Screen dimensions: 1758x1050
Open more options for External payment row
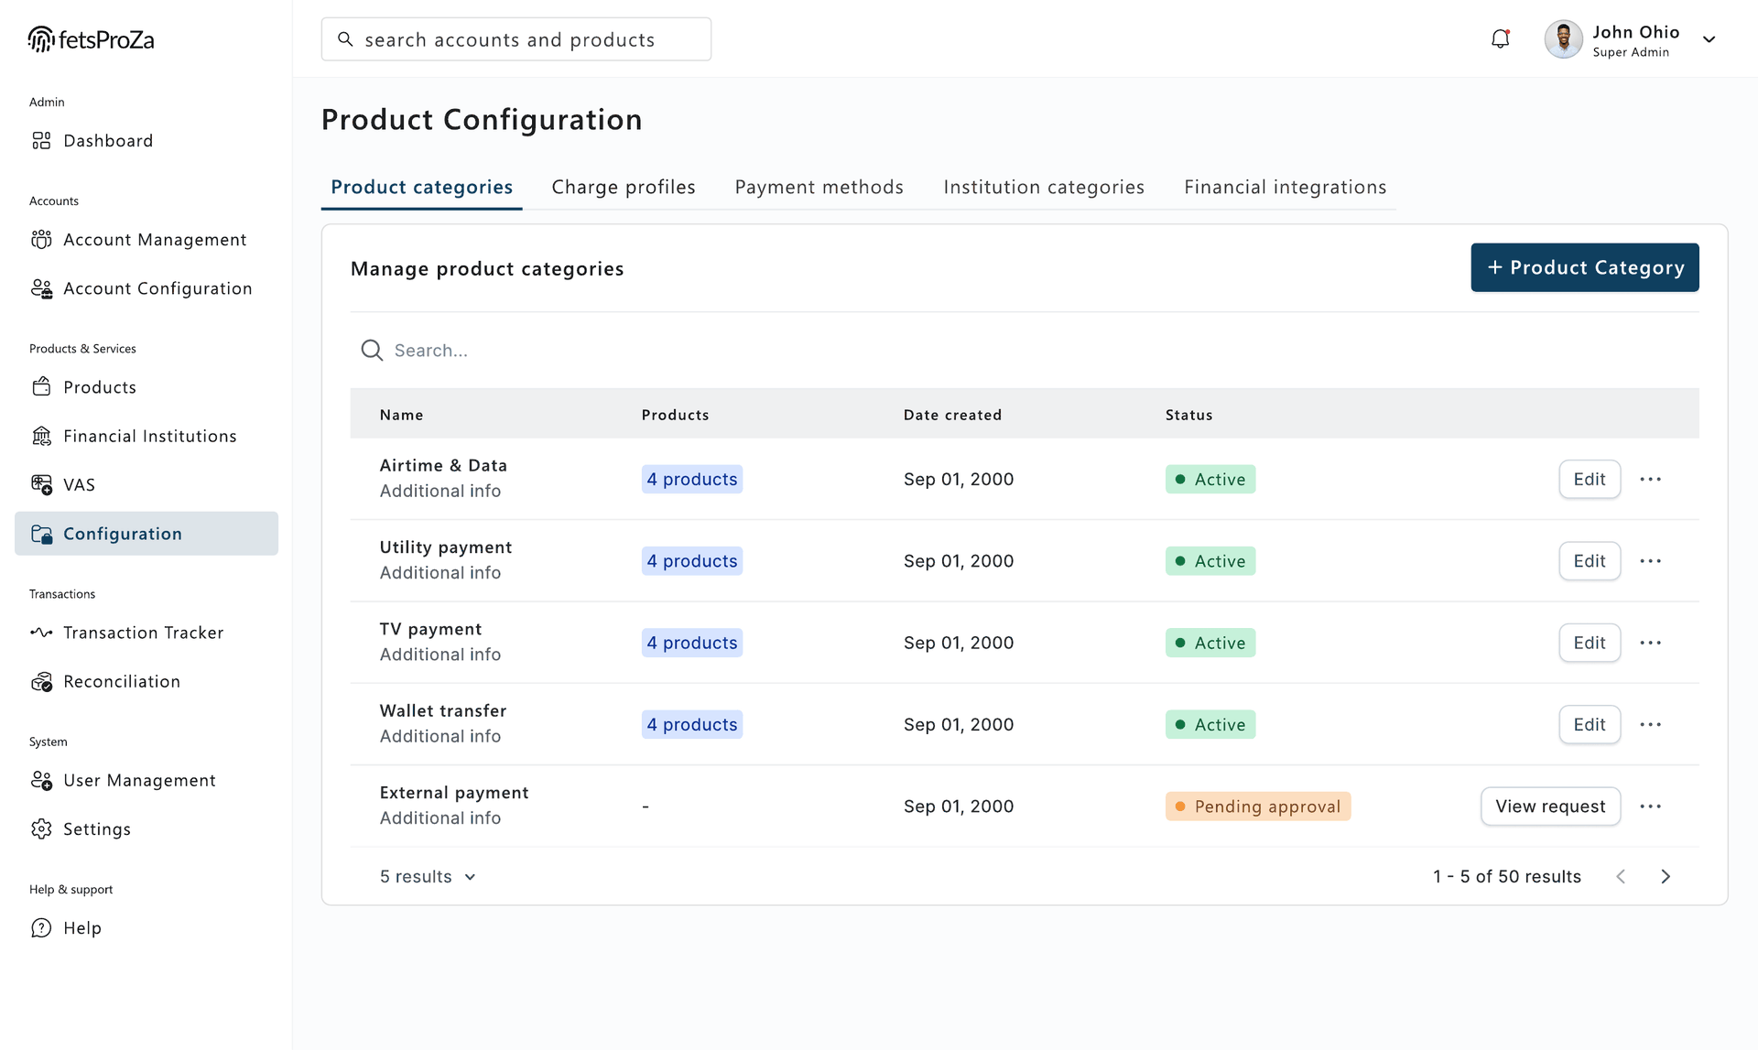[x=1650, y=806]
